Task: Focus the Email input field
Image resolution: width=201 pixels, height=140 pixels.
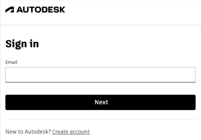Action: [100, 75]
